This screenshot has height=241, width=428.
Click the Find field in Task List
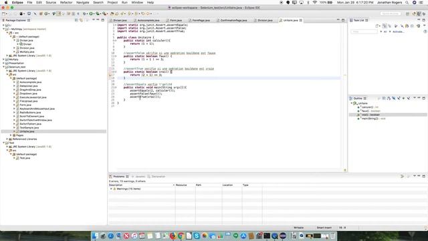(x=364, y=31)
